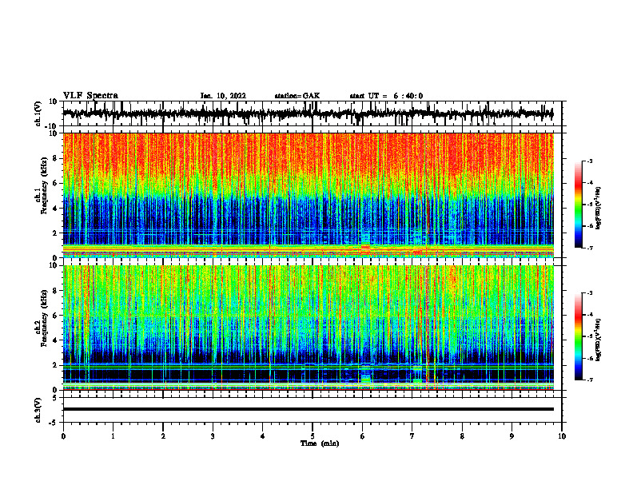Screen dimensions: 633x489
Task: Click the "ch.1(V)" axis label
Action: (x=38, y=113)
